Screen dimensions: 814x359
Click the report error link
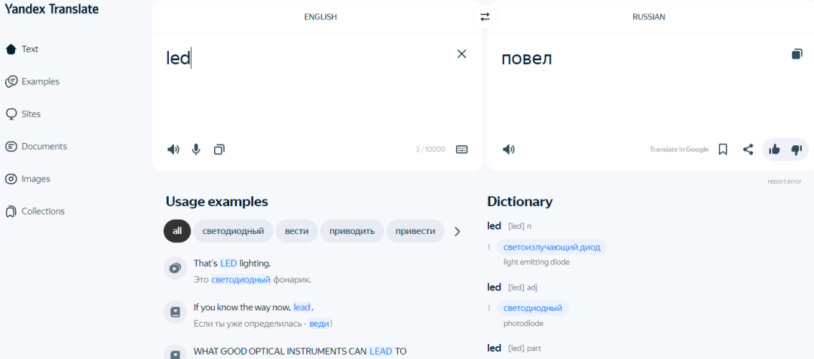(x=785, y=181)
